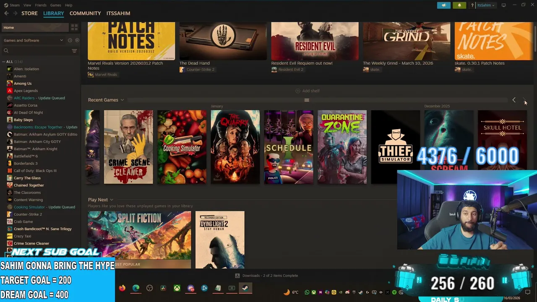The image size is (537, 302).
Task: Open Quarantine Zone cover art
Action: (342, 147)
